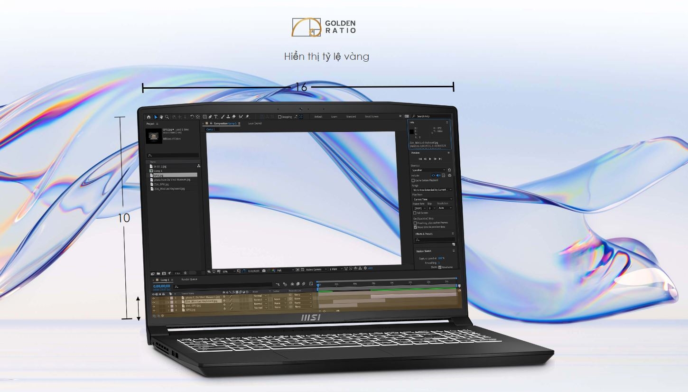
Task: Click the Capture speed 100% value
Action: coord(441,258)
